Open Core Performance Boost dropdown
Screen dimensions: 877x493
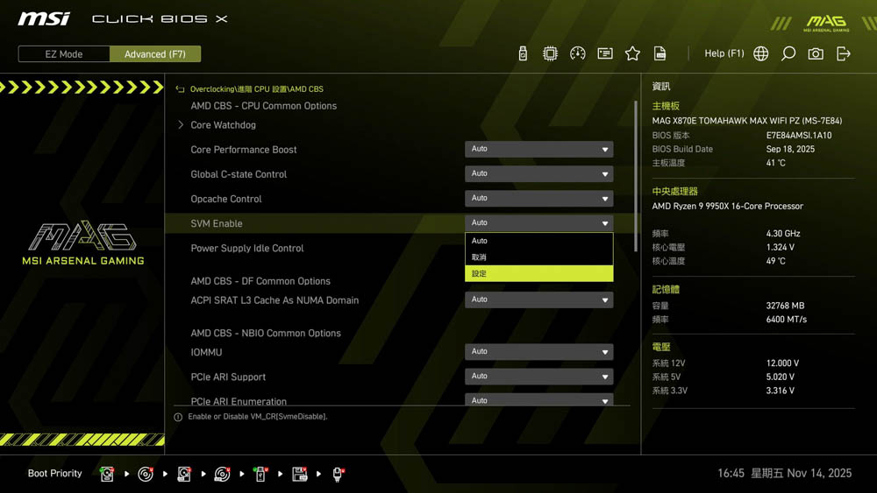(x=538, y=150)
